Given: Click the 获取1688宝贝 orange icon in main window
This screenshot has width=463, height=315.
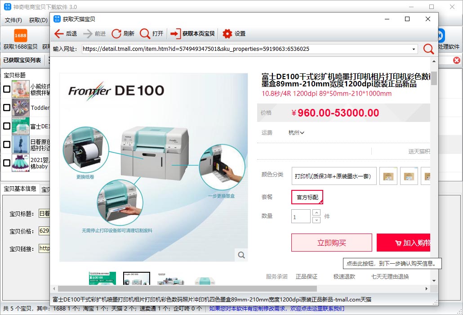Looking at the screenshot, I should click(x=20, y=36).
